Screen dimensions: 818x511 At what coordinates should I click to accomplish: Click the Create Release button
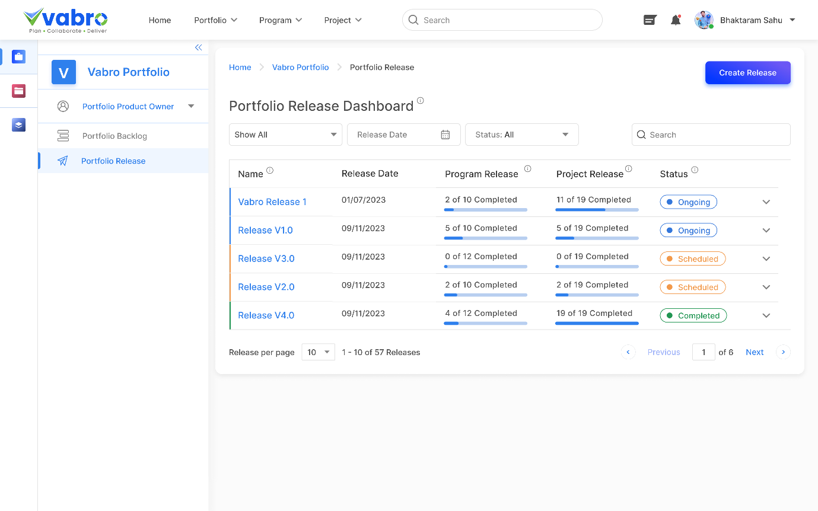click(747, 73)
